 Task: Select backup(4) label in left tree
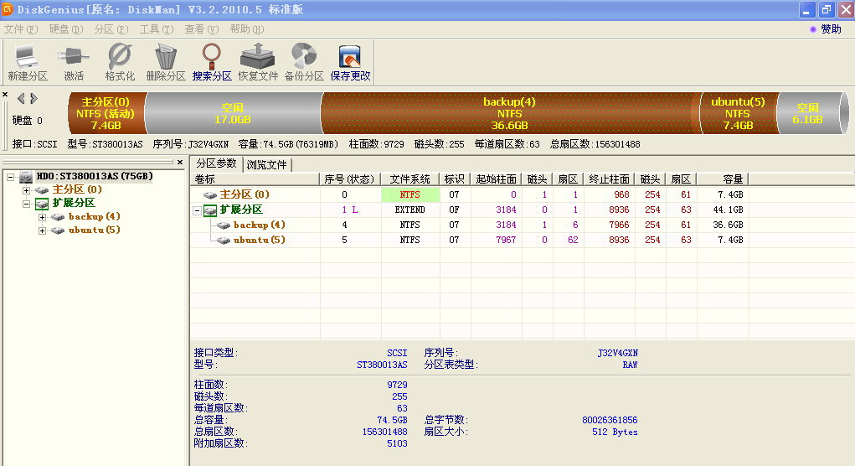(95, 216)
